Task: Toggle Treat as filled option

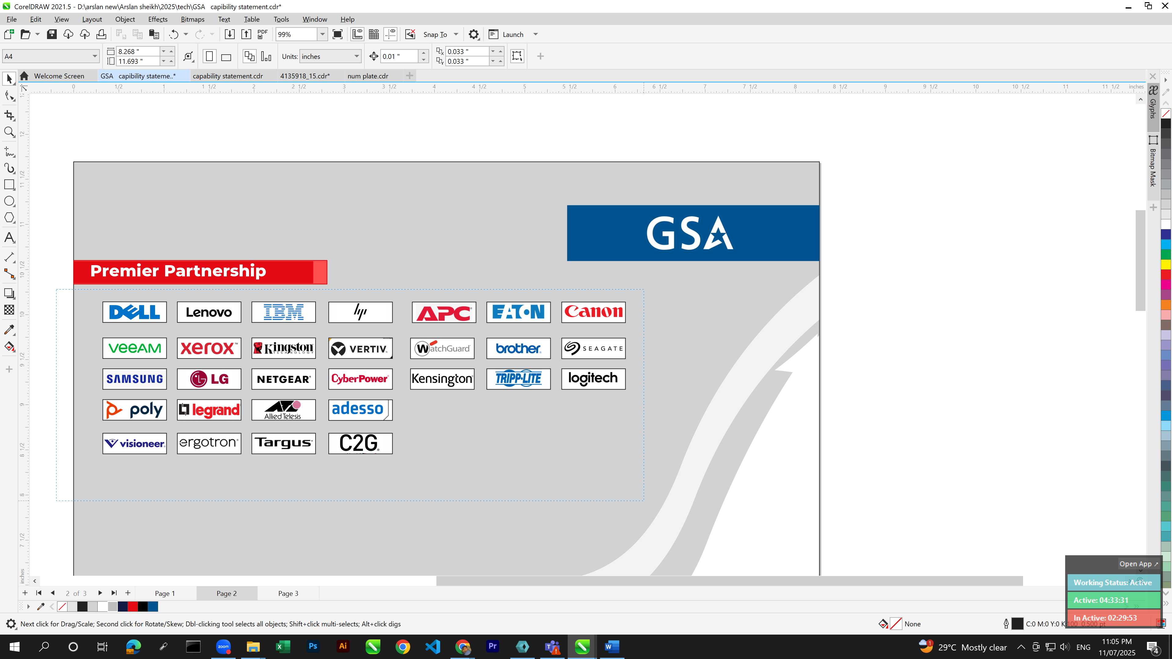Action: 517,56
